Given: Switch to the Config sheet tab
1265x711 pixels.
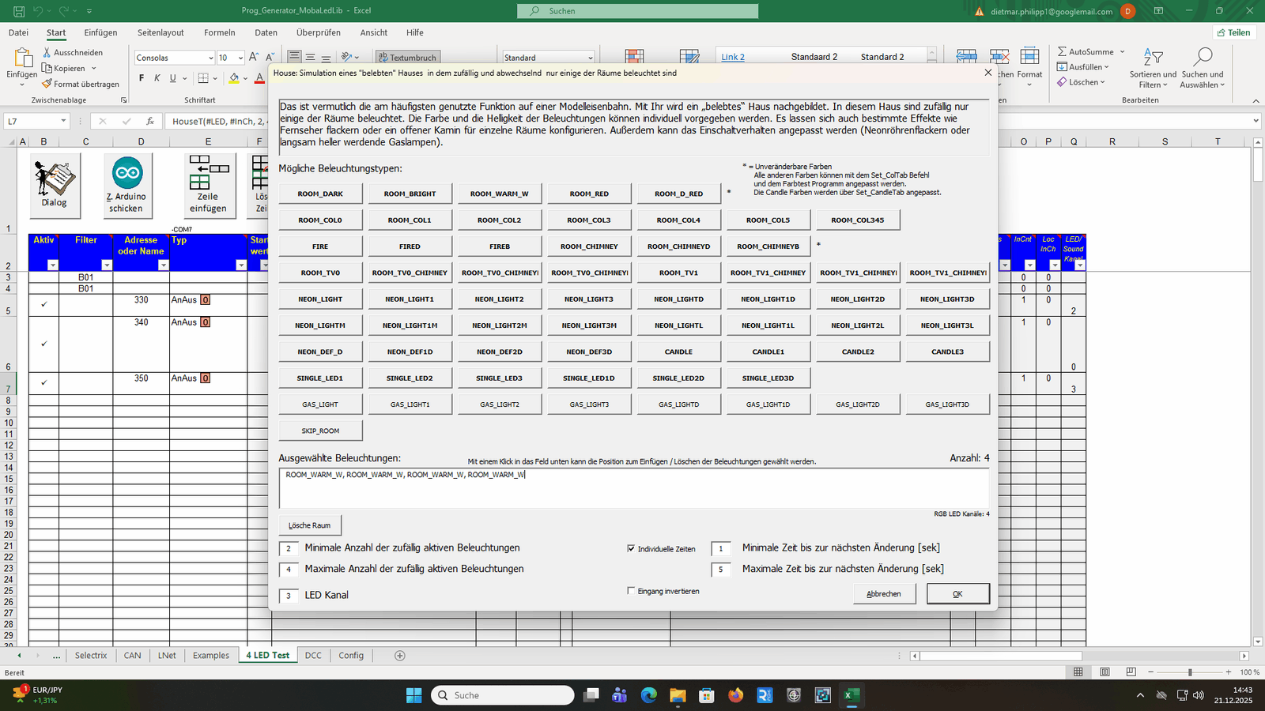Looking at the screenshot, I should coord(351,656).
